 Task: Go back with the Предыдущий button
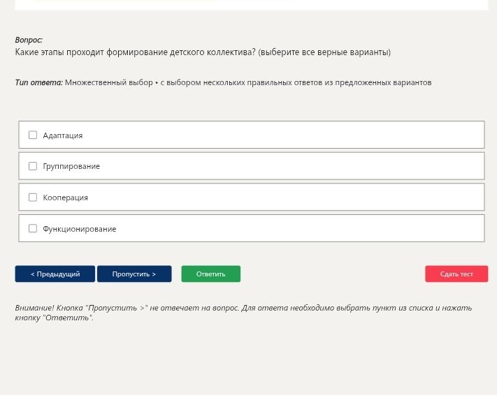coord(55,274)
